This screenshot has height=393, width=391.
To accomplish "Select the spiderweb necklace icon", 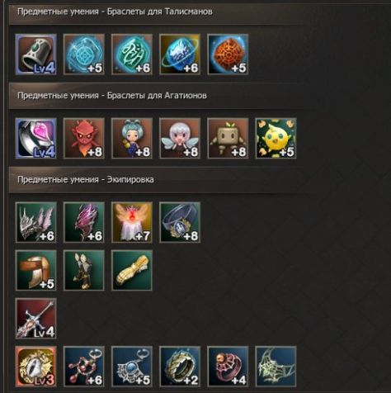I will point(276,367).
